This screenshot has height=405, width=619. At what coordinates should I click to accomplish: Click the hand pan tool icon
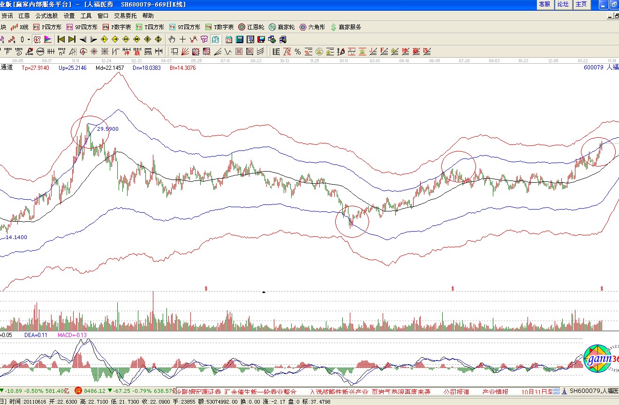[172, 39]
